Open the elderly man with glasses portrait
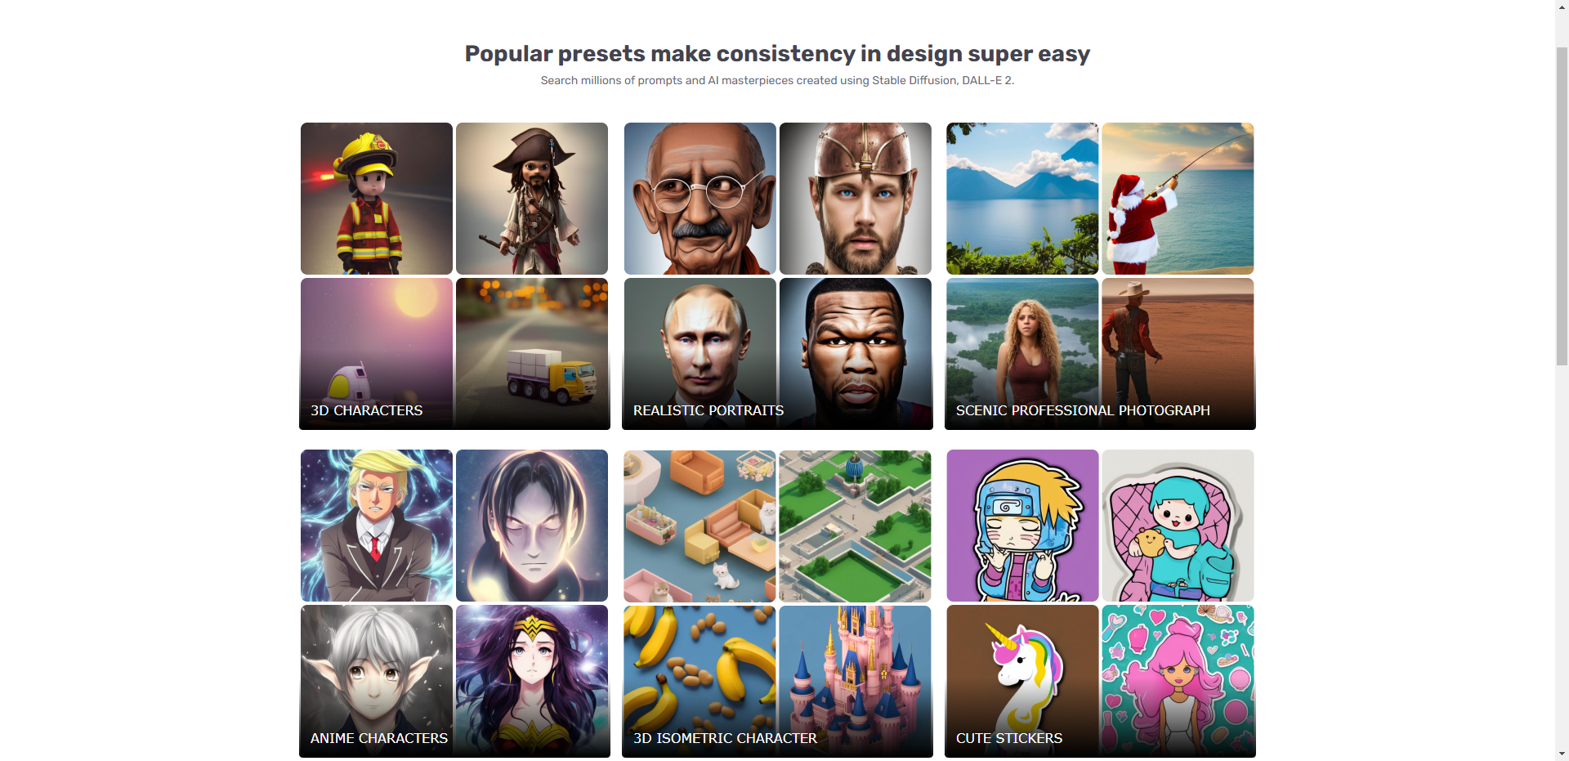 pyautogui.click(x=700, y=199)
